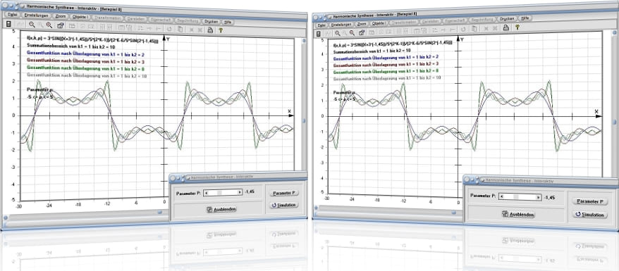The image size is (619, 271).
Task: Click the yellow help icon in right window toolbar
Action: 517,27
